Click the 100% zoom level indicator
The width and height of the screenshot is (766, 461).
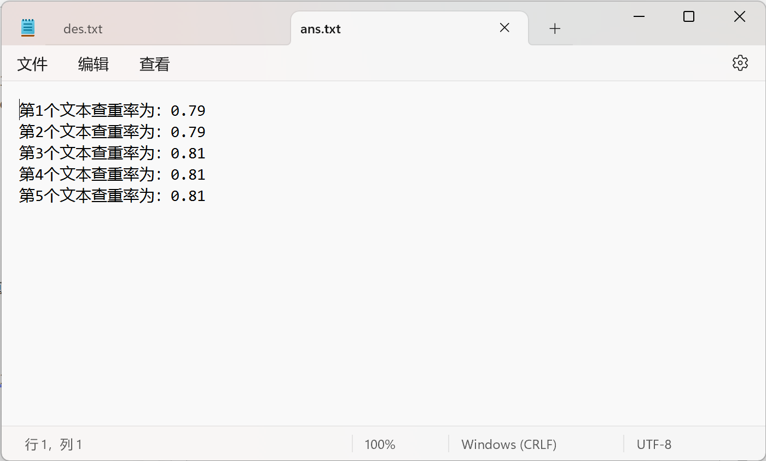(x=380, y=445)
